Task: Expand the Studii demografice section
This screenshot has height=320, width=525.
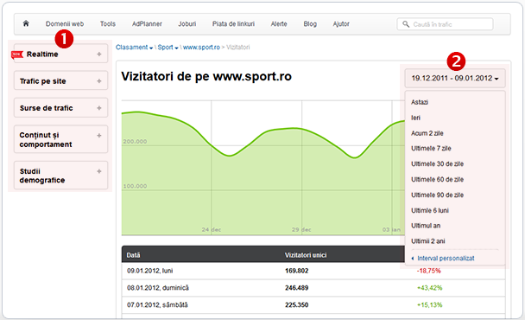Action: [60, 176]
